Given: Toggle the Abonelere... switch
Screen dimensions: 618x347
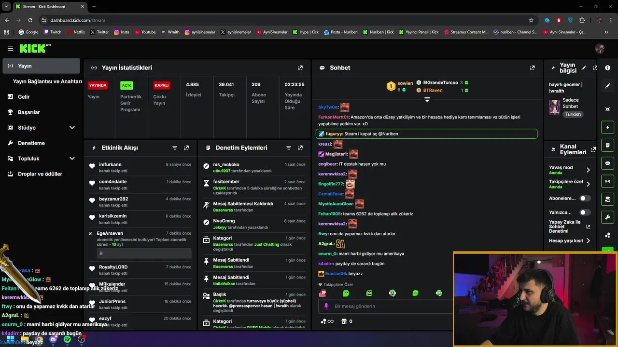Looking at the screenshot, I should [585, 198].
